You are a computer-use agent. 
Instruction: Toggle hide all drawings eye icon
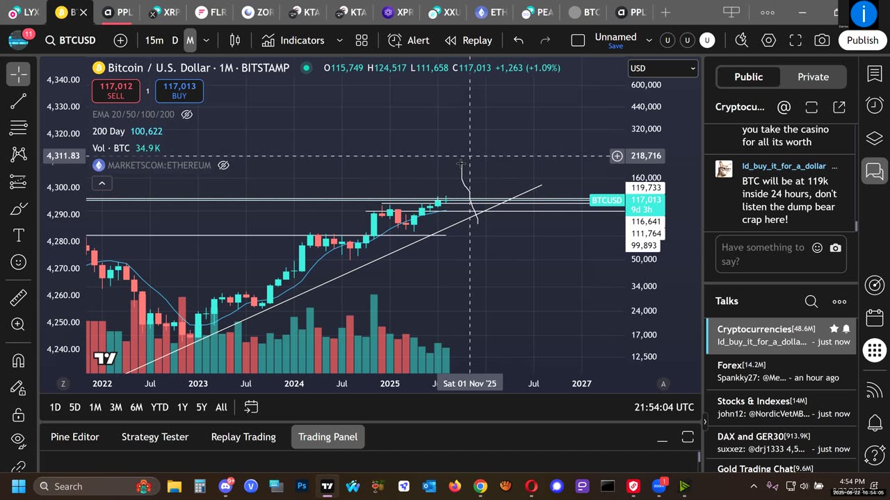click(19, 440)
